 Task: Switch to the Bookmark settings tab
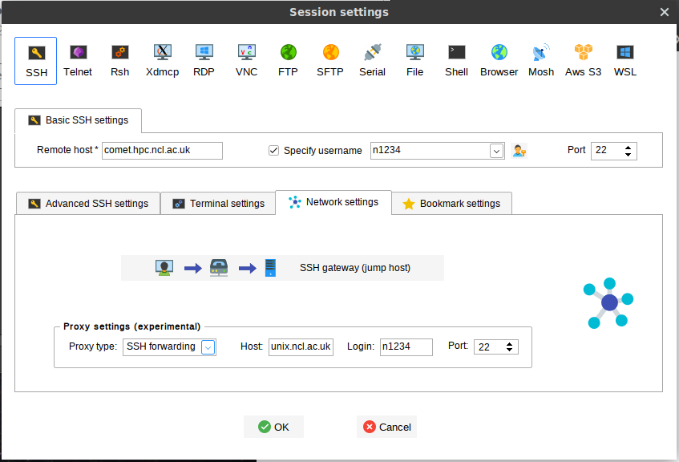coord(451,204)
